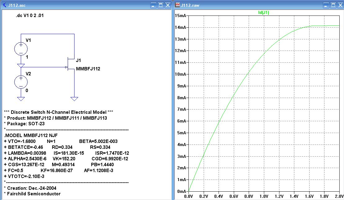Click the ALPHA=2.5430E-6 parameter
Image resolution: width=344 pixels, height=200 pixels.
click(x=27, y=159)
